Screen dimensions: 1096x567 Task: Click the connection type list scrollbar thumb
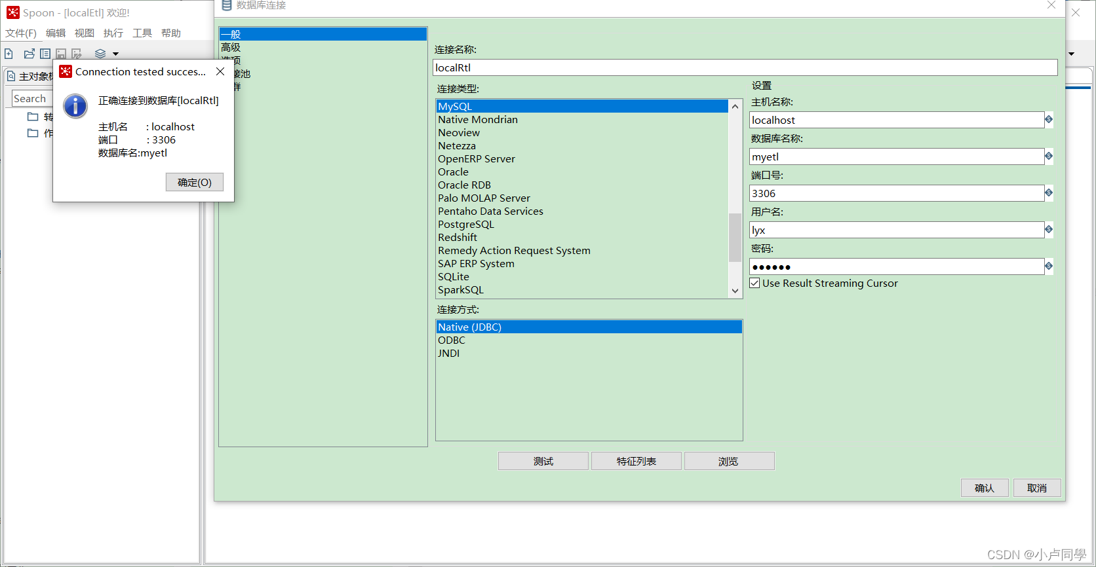point(735,238)
